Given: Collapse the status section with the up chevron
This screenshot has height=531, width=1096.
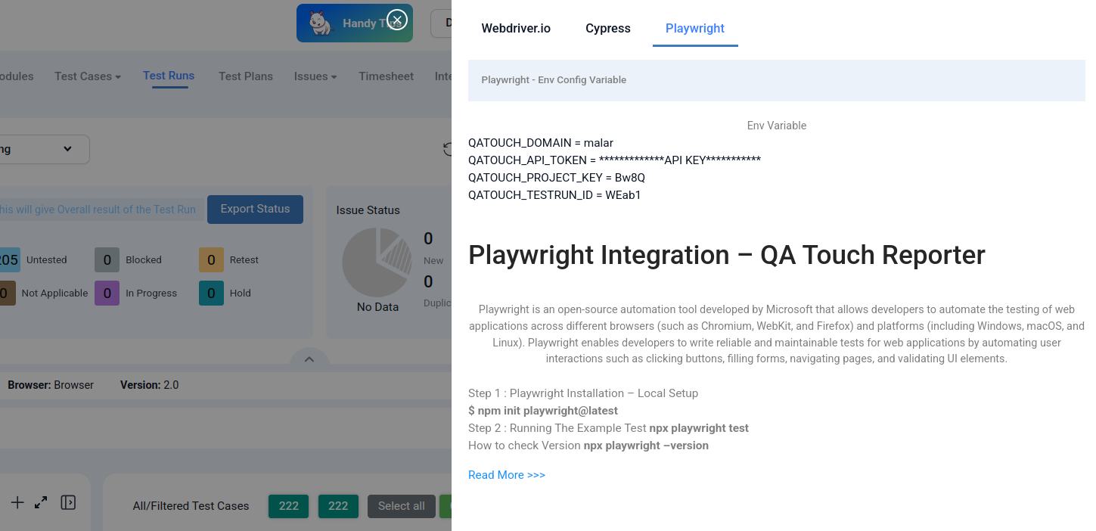Looking at the screenshot, I should pyautogui.click(x=309, y=359).
